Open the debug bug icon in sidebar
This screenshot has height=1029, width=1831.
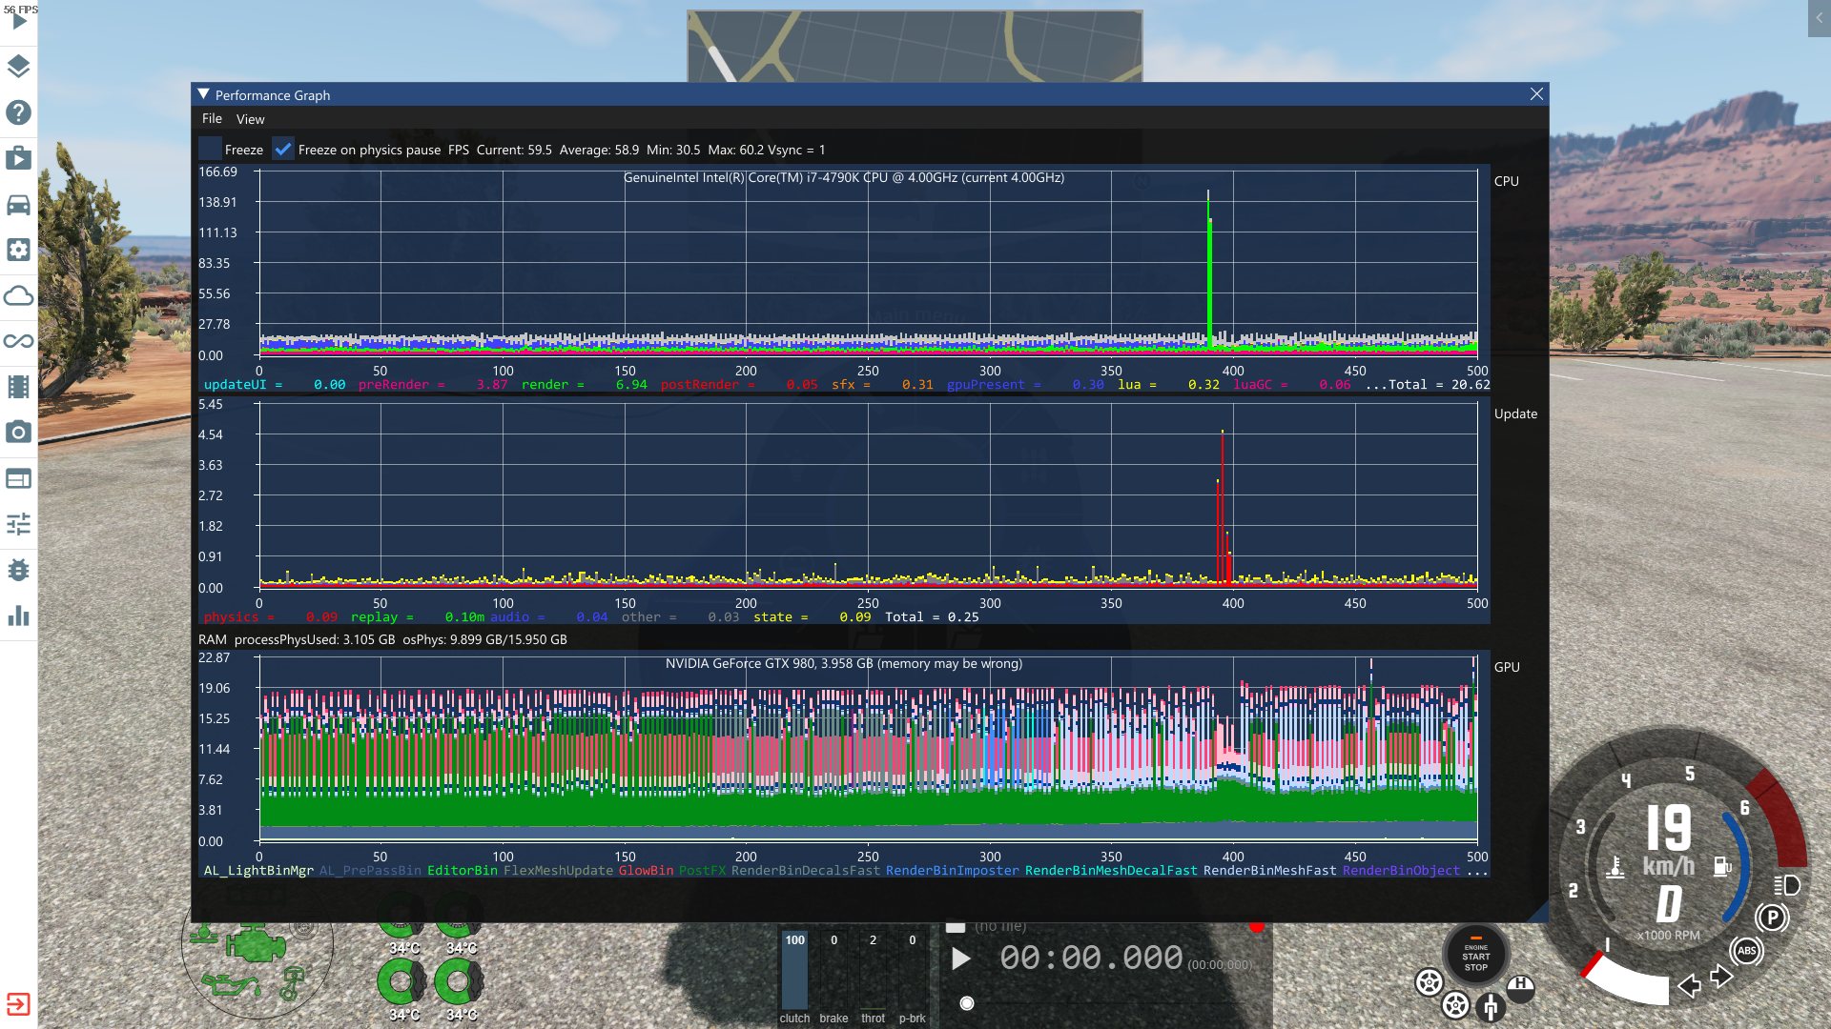pyautogui.click(x=19, y=570)
